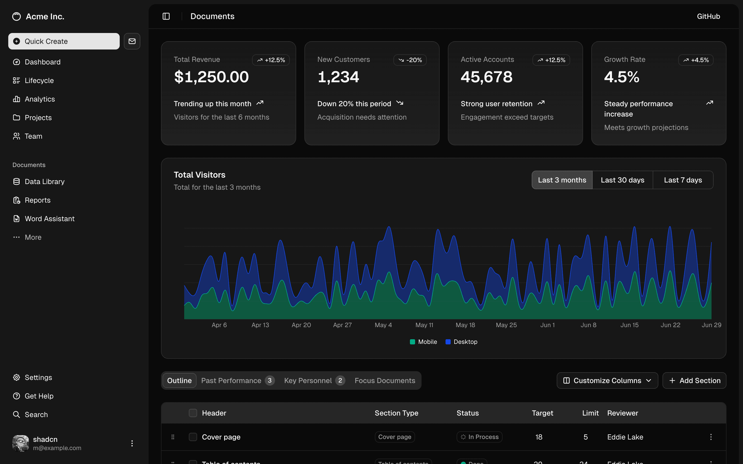Select the Analytics icon in the sidebar

pos(17,99)
